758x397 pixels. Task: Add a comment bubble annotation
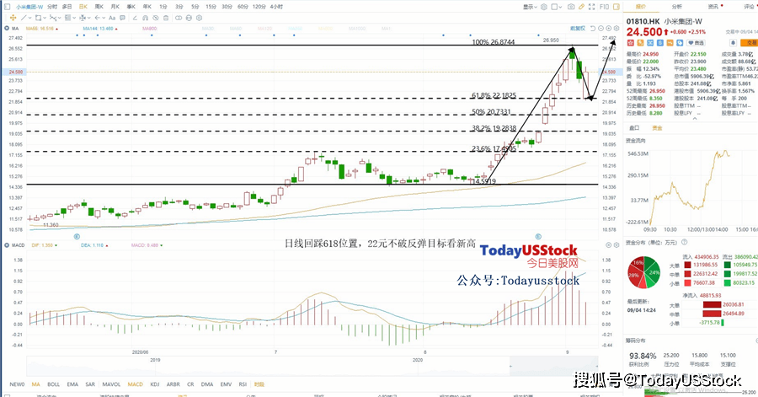coord(122,18)
